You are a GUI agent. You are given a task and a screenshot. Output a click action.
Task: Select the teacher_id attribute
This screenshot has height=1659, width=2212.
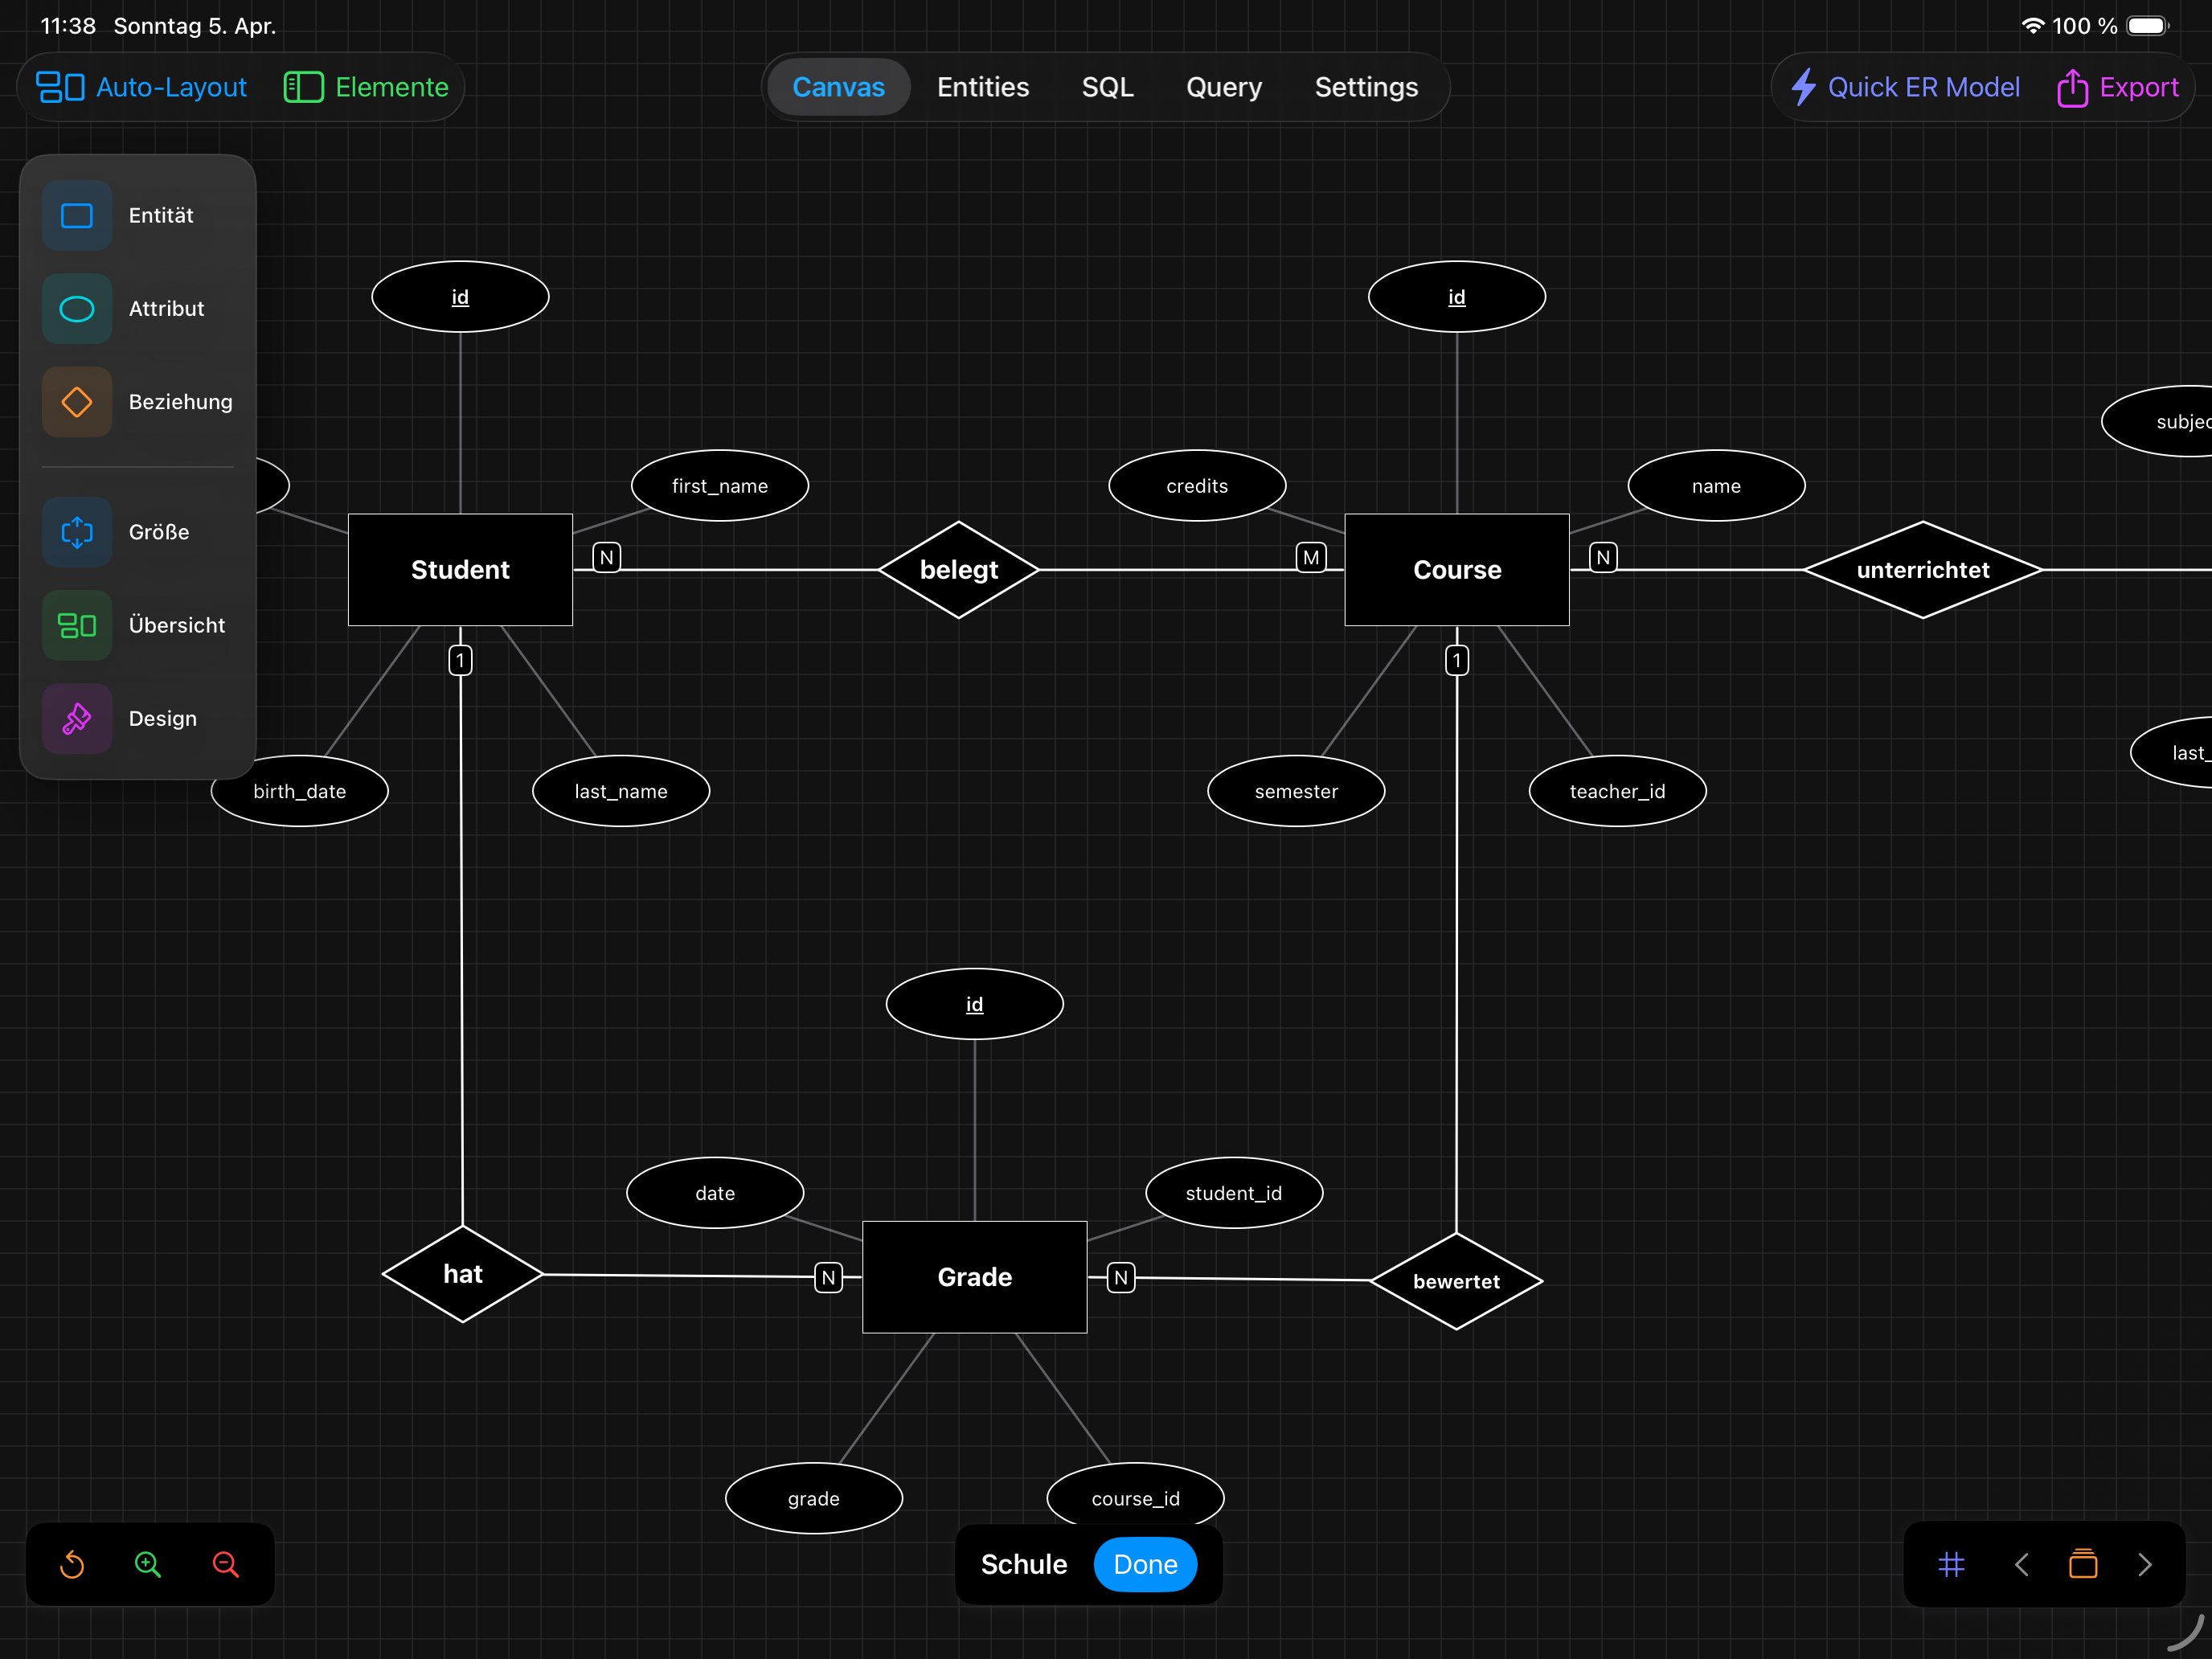tap(1617, 791)
